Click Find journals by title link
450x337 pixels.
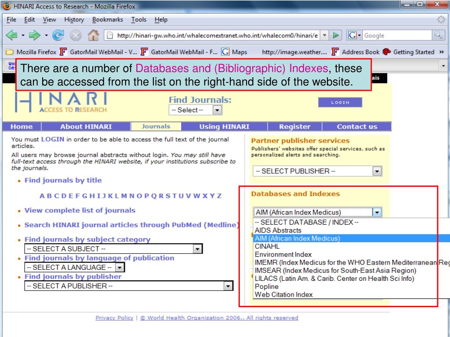click(x=63, y=180)
